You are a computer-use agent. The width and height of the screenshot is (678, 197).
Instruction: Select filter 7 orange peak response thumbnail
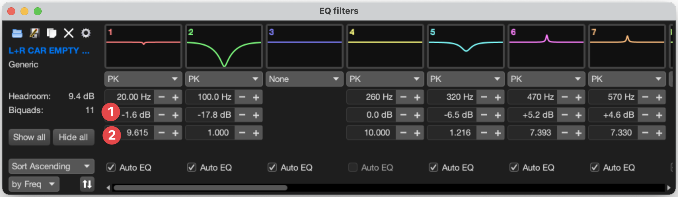(627, 46)
